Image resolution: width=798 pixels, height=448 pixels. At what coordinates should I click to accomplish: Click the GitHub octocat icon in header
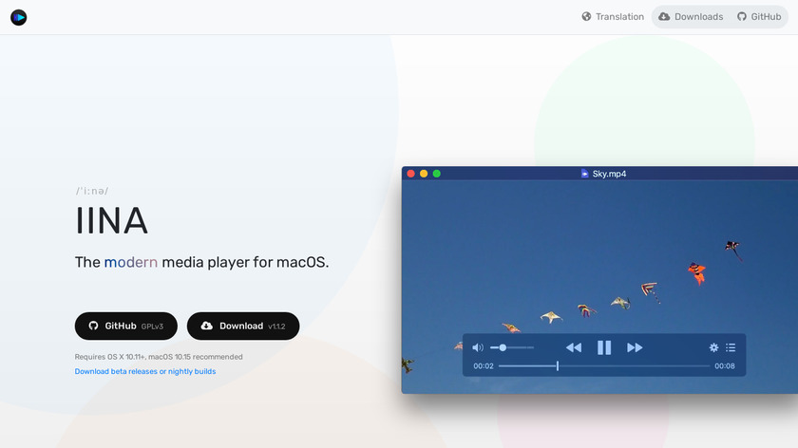coord(742,17)
